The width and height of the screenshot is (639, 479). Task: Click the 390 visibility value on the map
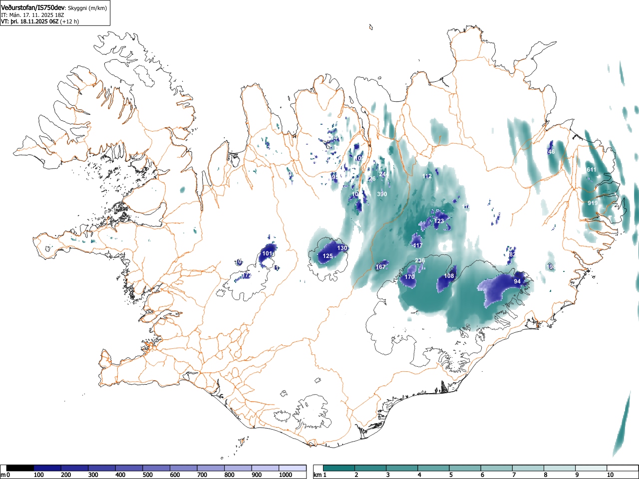coord(382,194)
